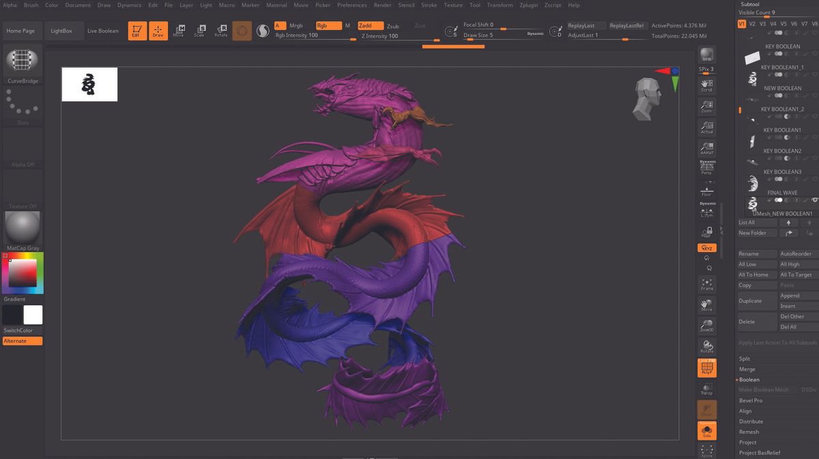Screen dimensions: 819x459
Task: Hide the FINAL WAVE subtool
Action: tap(814, 200)
